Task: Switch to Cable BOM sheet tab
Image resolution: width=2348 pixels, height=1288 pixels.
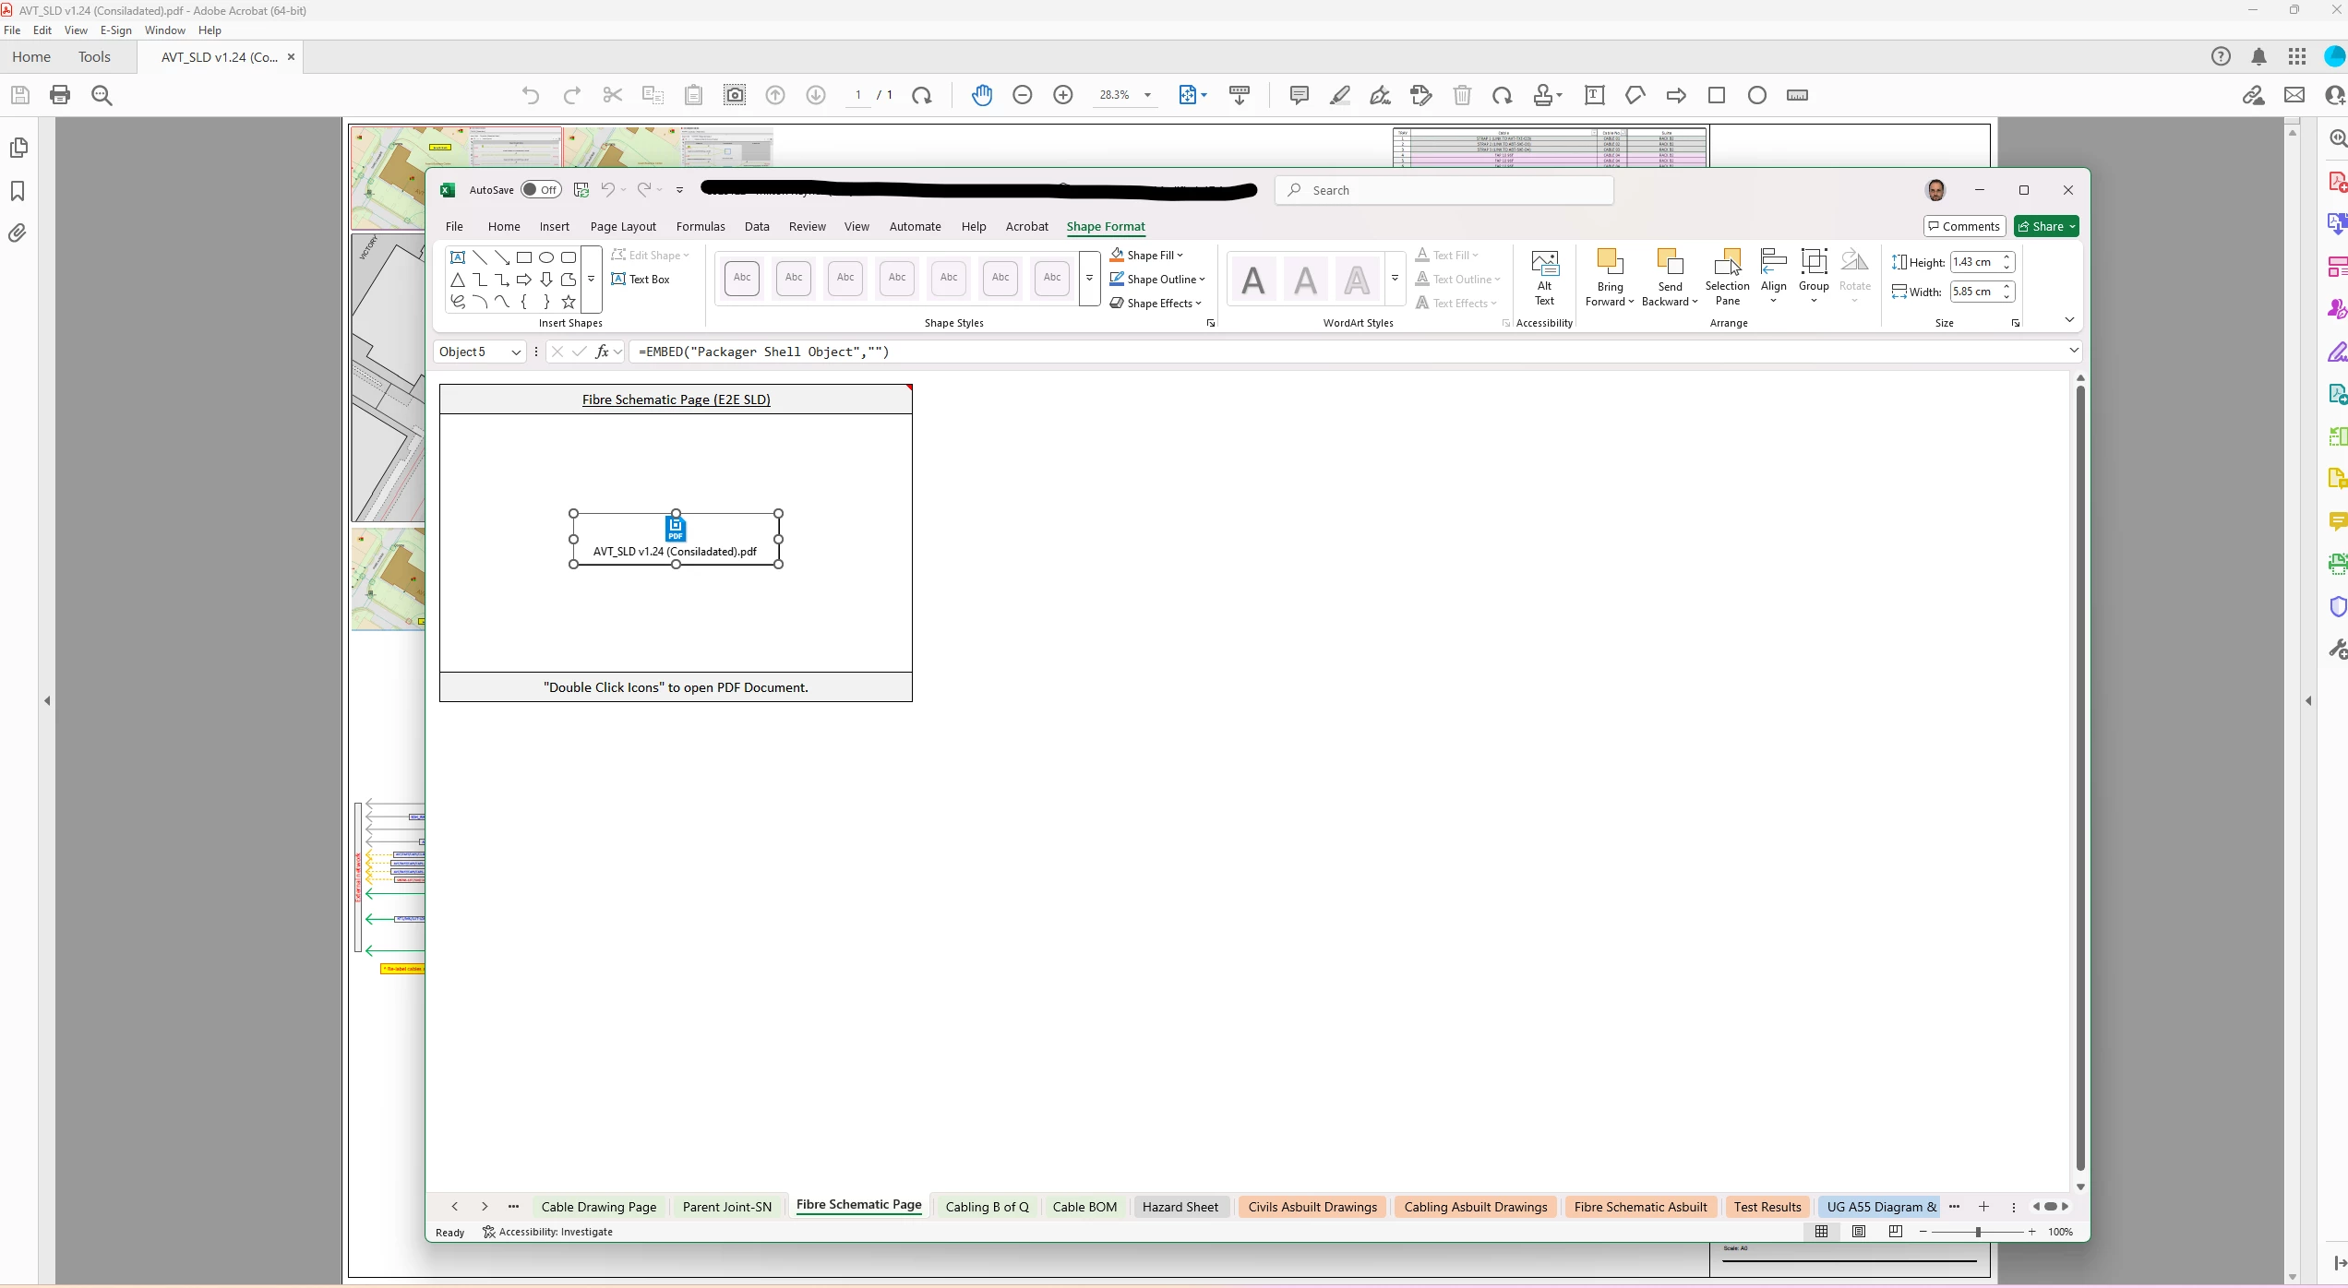Action: click(1084, 1207)
